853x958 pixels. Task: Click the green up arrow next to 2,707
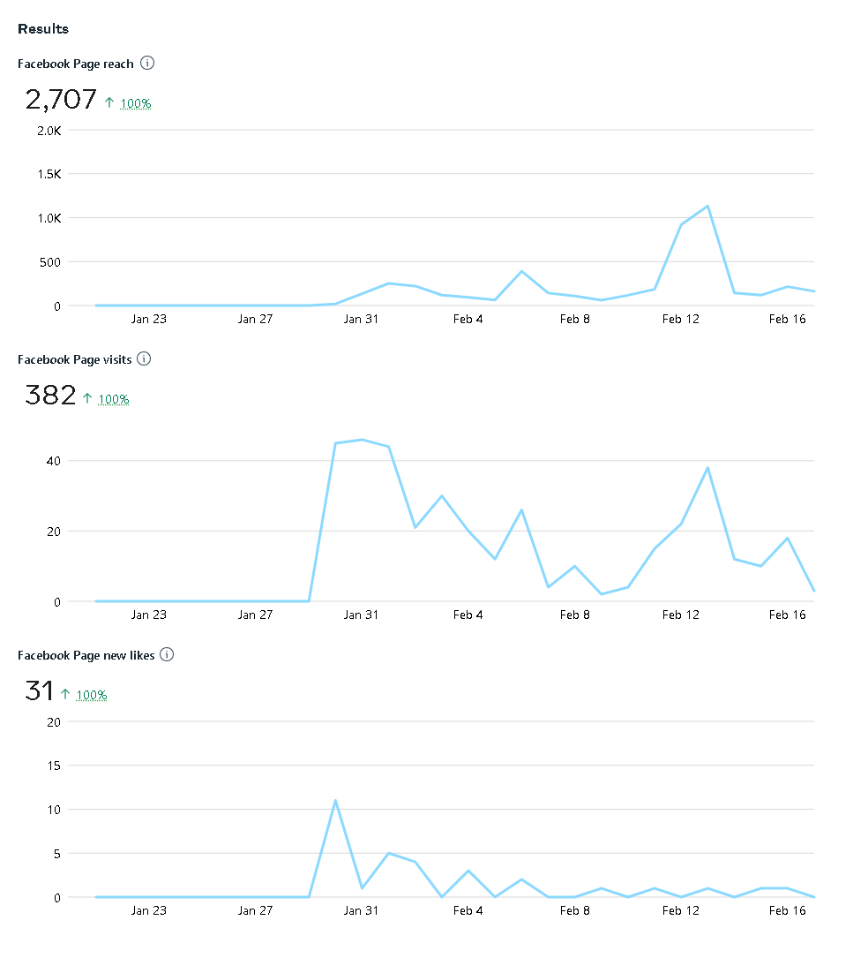pos(109,102)
